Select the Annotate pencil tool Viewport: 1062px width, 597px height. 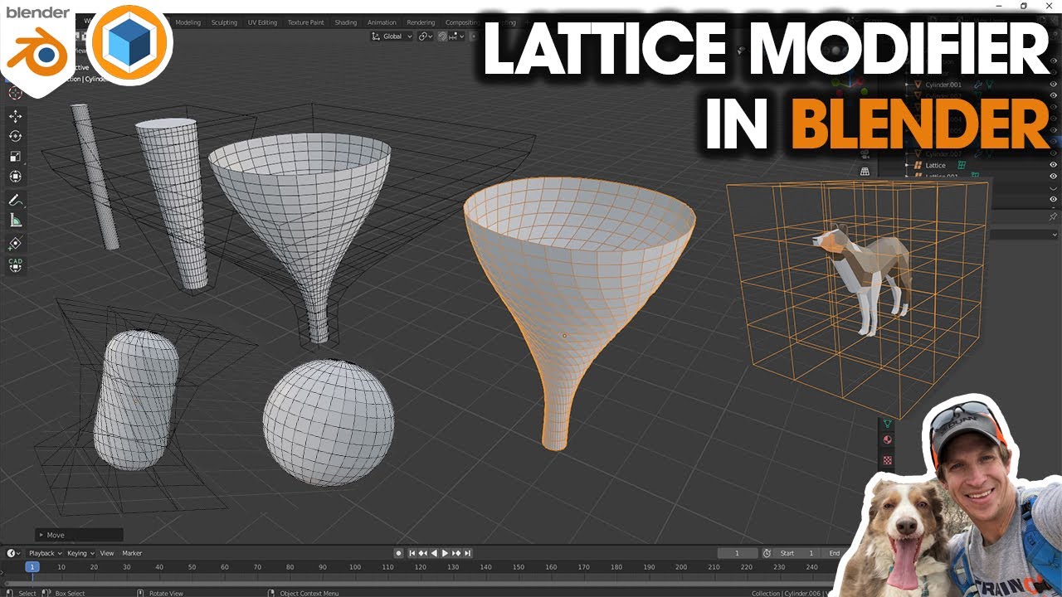click(x=15, y=201)
